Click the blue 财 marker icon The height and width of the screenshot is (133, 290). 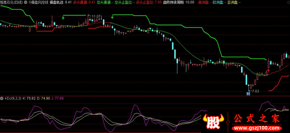click(x=248, y=93)
